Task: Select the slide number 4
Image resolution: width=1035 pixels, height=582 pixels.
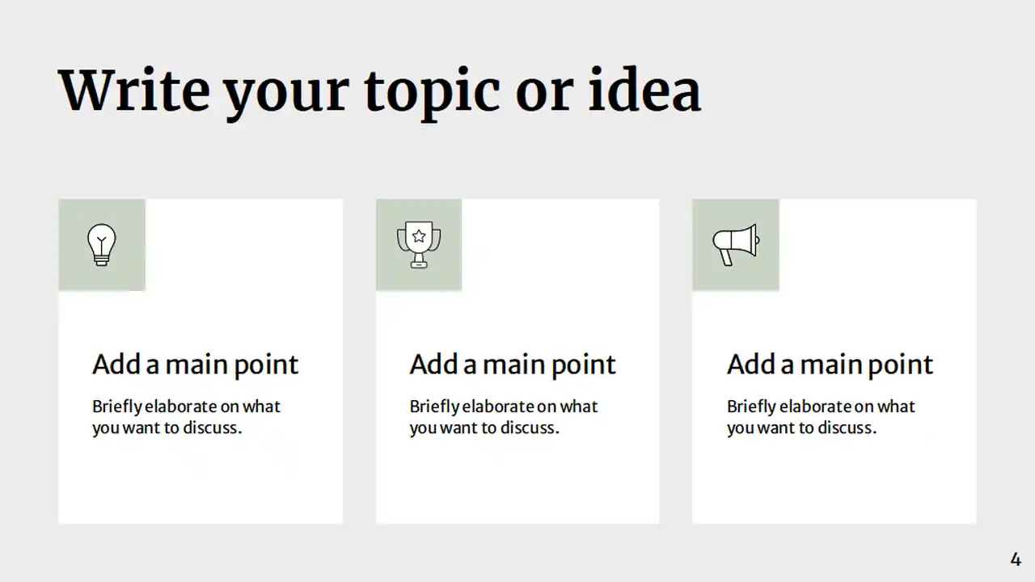Action: tap(1016, 559)
